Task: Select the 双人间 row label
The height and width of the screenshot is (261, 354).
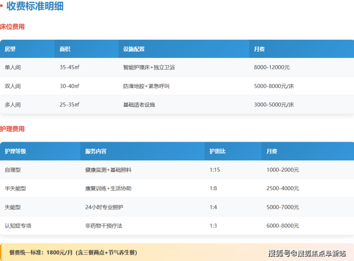Action: (x=13, y=86)
